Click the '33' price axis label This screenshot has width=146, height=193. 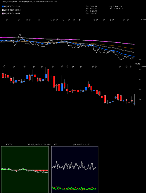(x=140, y=89)
